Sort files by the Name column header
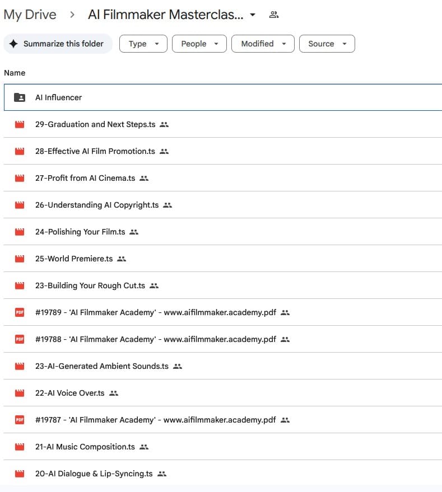The image size is (442, 492). [x=15, y=73]
